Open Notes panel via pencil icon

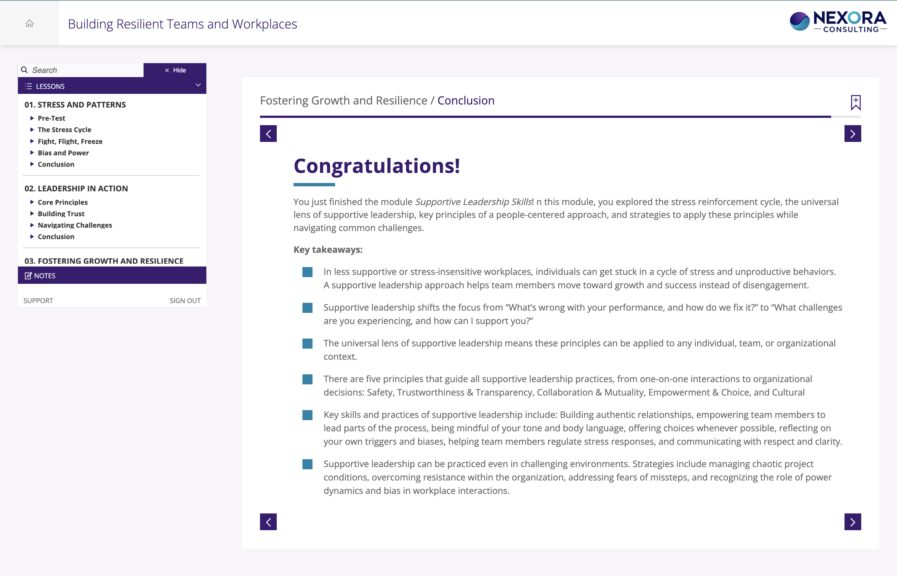(28, 276)
